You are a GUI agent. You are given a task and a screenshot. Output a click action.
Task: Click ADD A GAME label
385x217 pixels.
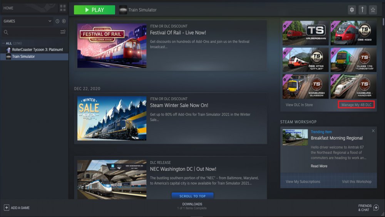pyautogui.click(x=20, y=208)
